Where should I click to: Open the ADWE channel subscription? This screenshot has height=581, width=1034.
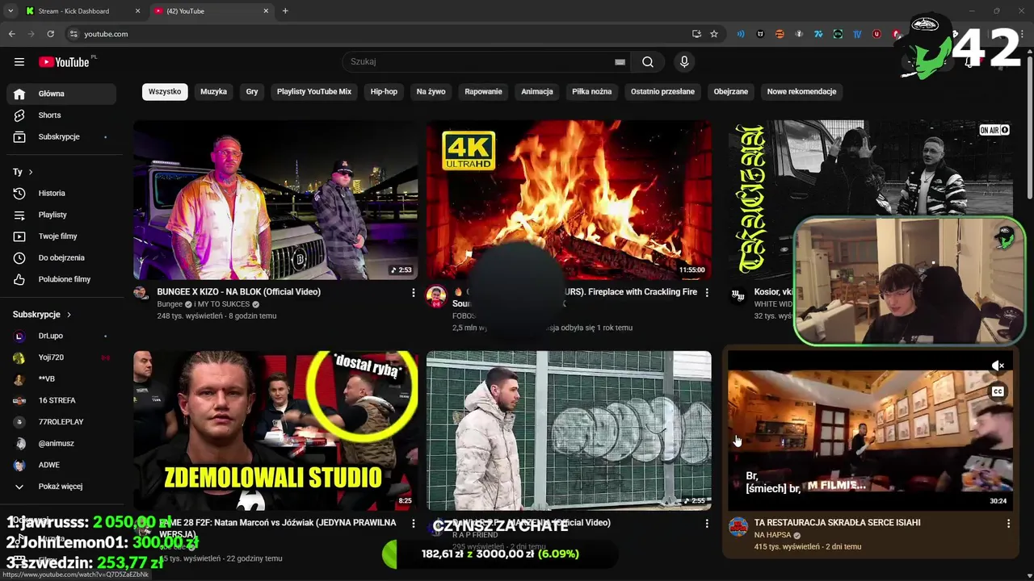pos(61,465)
